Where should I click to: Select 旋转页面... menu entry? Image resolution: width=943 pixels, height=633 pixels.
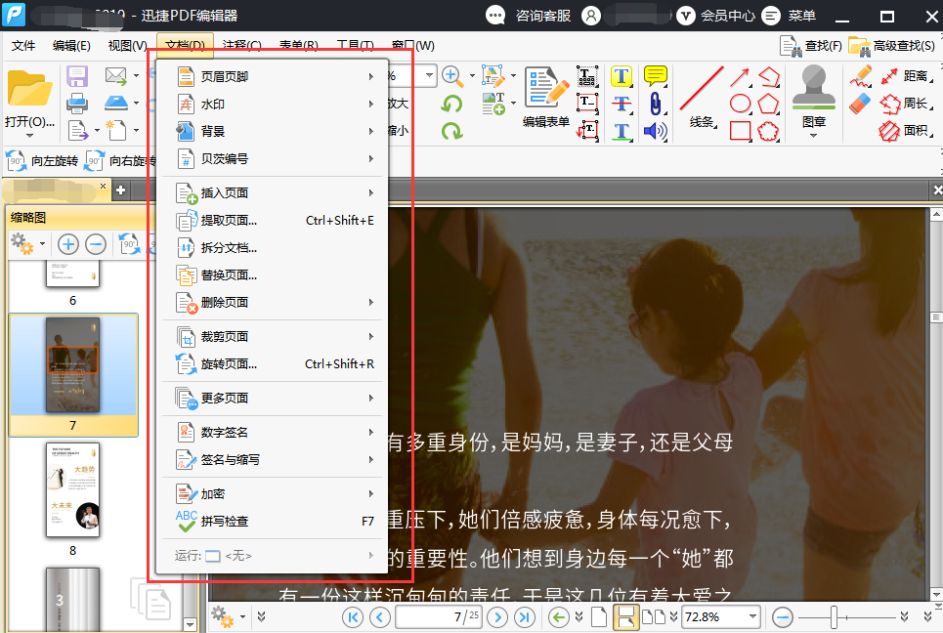click(273, 364)
